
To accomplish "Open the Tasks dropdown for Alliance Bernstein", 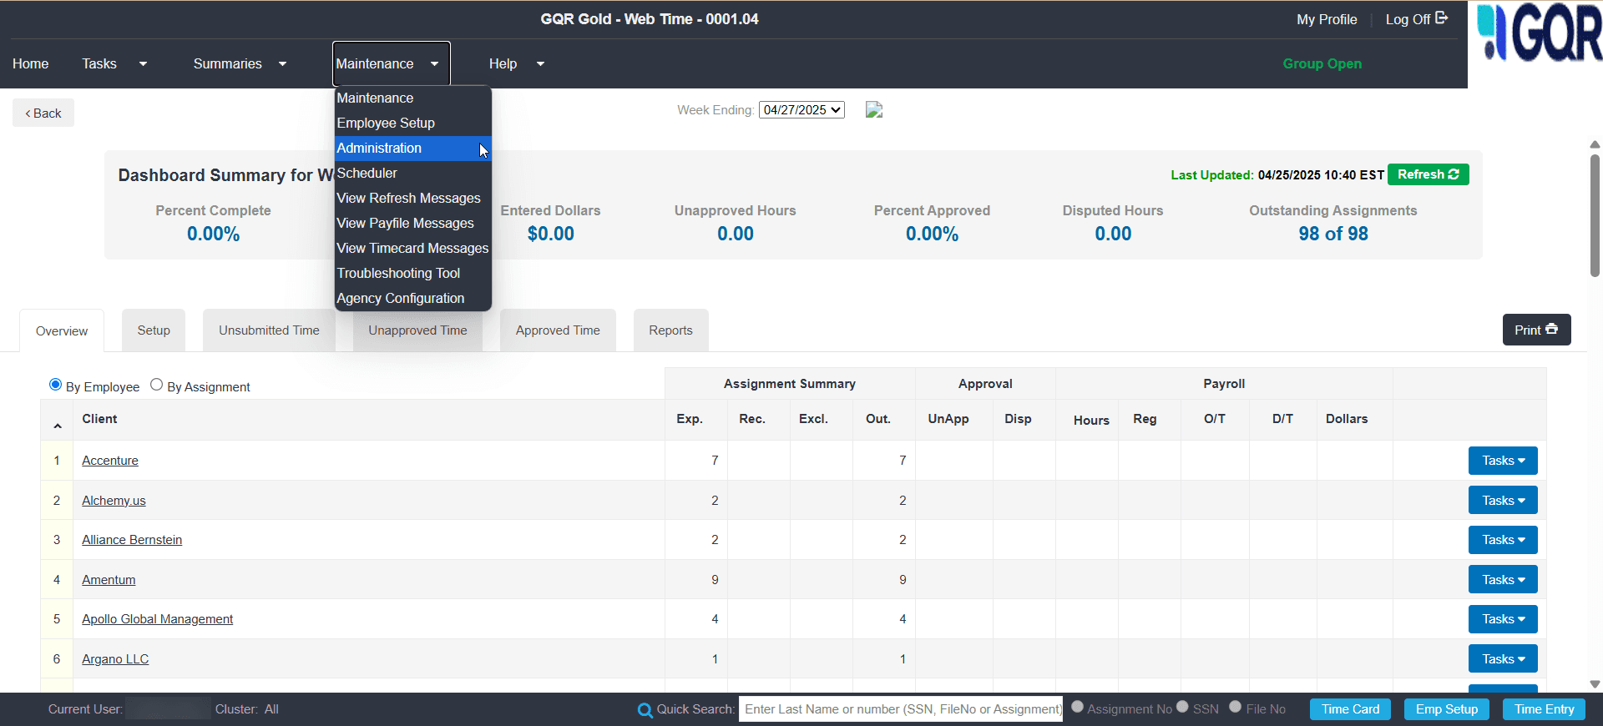I will tap(1503, 540).
